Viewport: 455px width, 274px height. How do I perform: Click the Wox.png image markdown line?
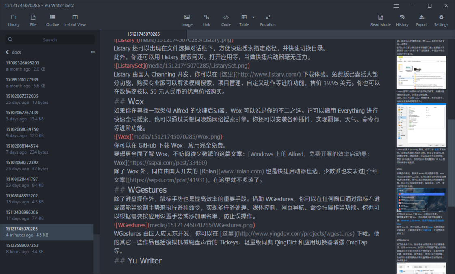(x=168, y=137)
